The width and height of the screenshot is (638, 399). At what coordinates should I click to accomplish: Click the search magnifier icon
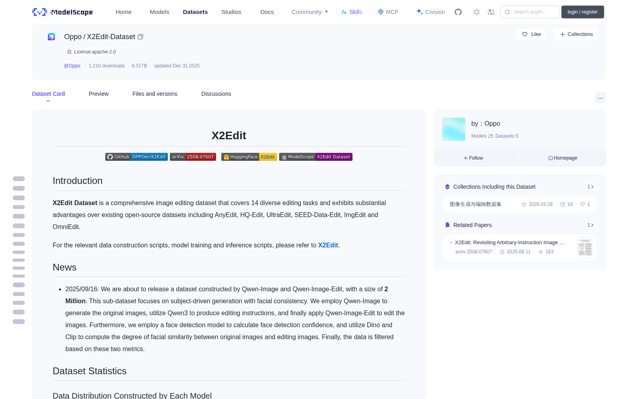tap(508, 12)
